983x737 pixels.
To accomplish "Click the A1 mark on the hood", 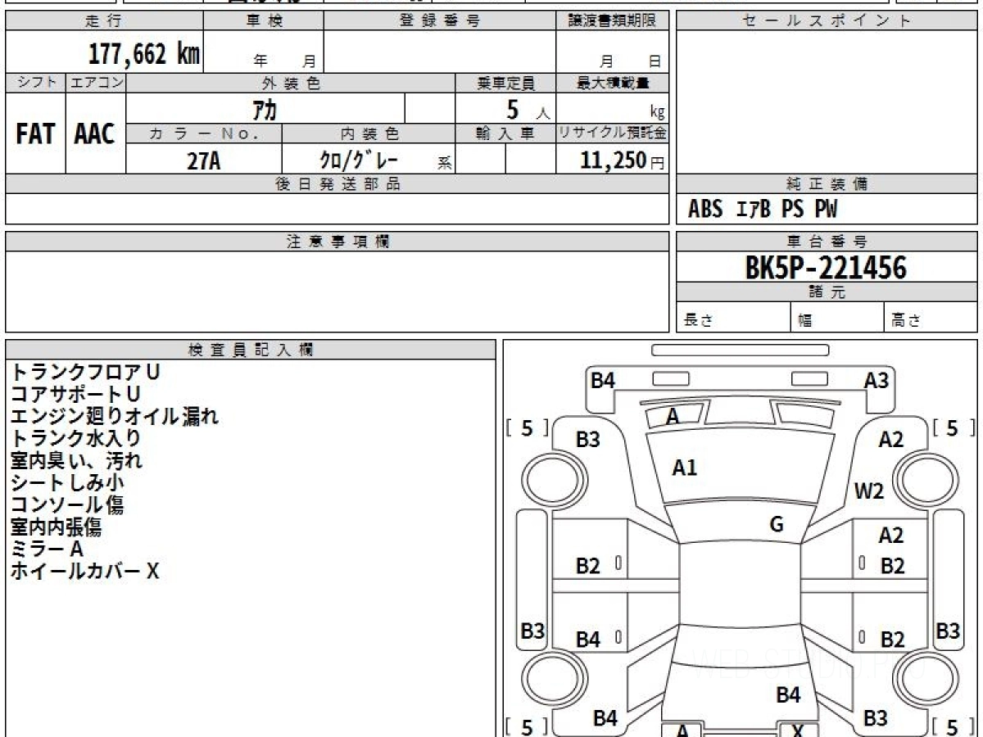I will 684,468.
